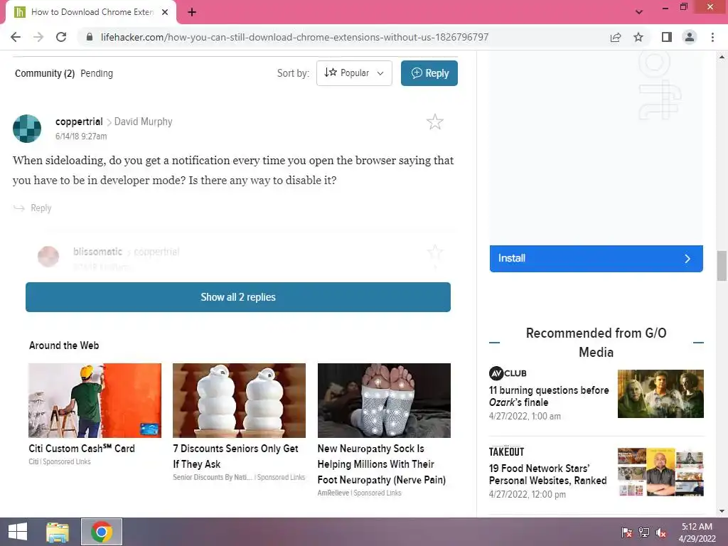The image size is (728, 546).
Task: Open the Windows Start menu
Action: pos(18,532)
